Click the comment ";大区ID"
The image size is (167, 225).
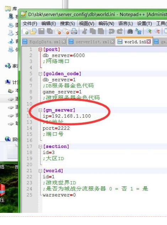click(x=53, y=159)
